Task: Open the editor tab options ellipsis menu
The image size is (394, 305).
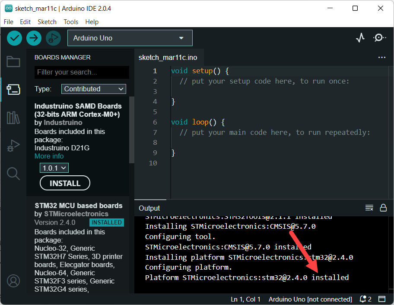Action: coord(382,57)
